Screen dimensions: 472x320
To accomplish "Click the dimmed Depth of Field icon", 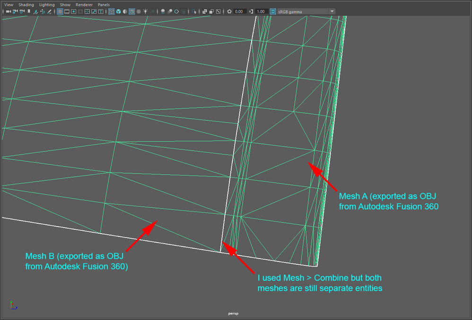I will tap(184, 11).
